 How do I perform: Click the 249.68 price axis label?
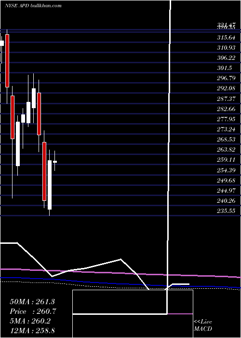click(226, 180)
